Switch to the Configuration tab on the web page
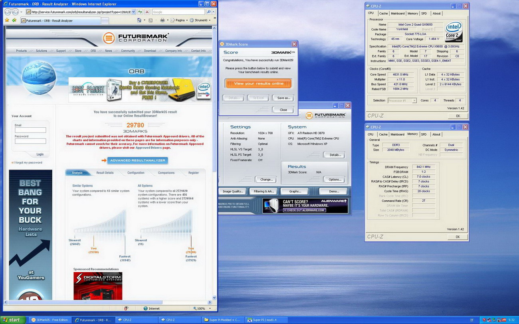Image resolution: width=519 pixels, height=324 pixels. [x=136, y=173]
